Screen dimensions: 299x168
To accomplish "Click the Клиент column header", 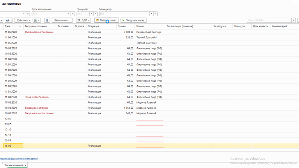I will (150, 26).
